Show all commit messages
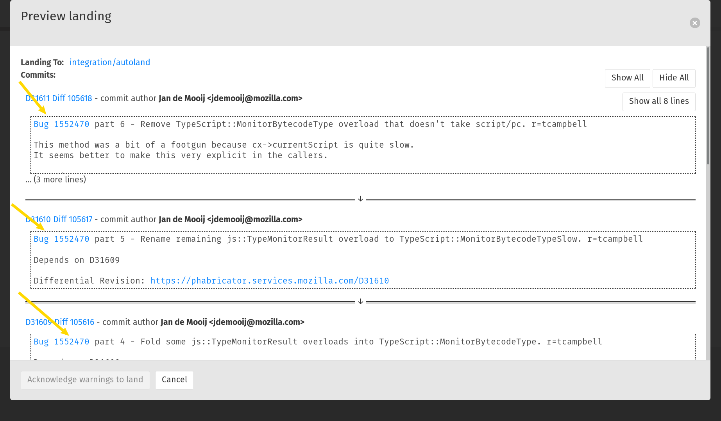The height and width of the screenshot is (421, 721). [x=627, y=78]
